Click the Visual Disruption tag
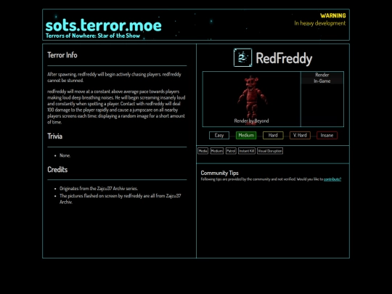 (x=270, y=151)
